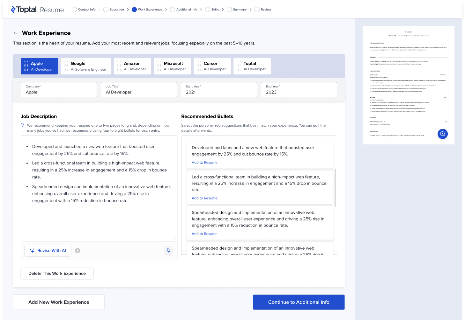Click the Contact Info step label
Viewport: 465px width, 320px height.
click(x=87, y=10)
